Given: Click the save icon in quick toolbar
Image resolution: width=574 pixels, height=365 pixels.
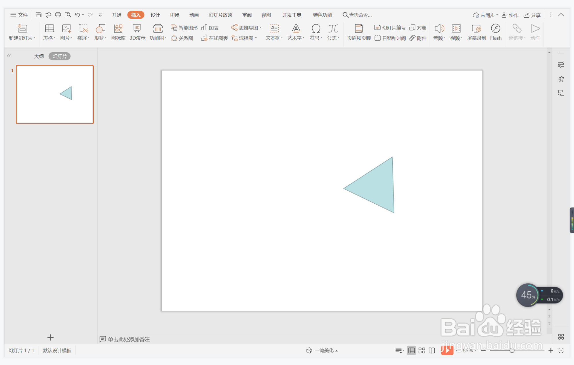Looking at the screenshot, I should click(x=38, y=15).
